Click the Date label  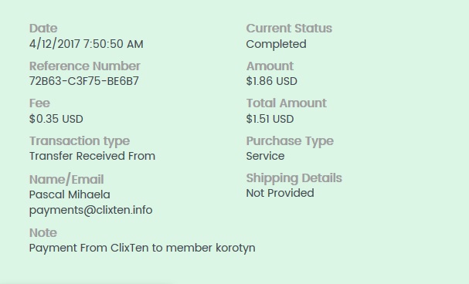click(x=43, y=29)
